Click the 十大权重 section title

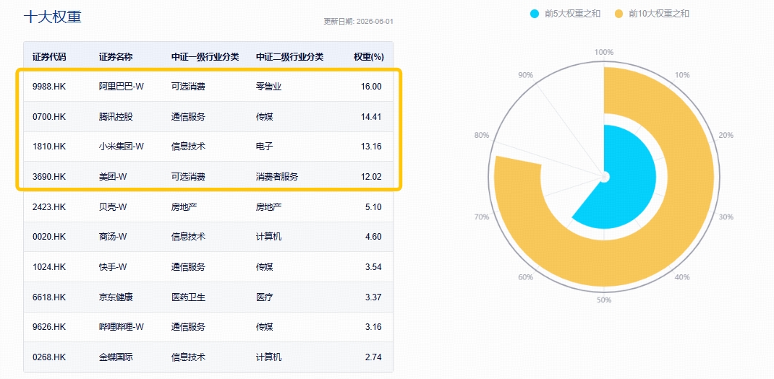coord(52,17)
